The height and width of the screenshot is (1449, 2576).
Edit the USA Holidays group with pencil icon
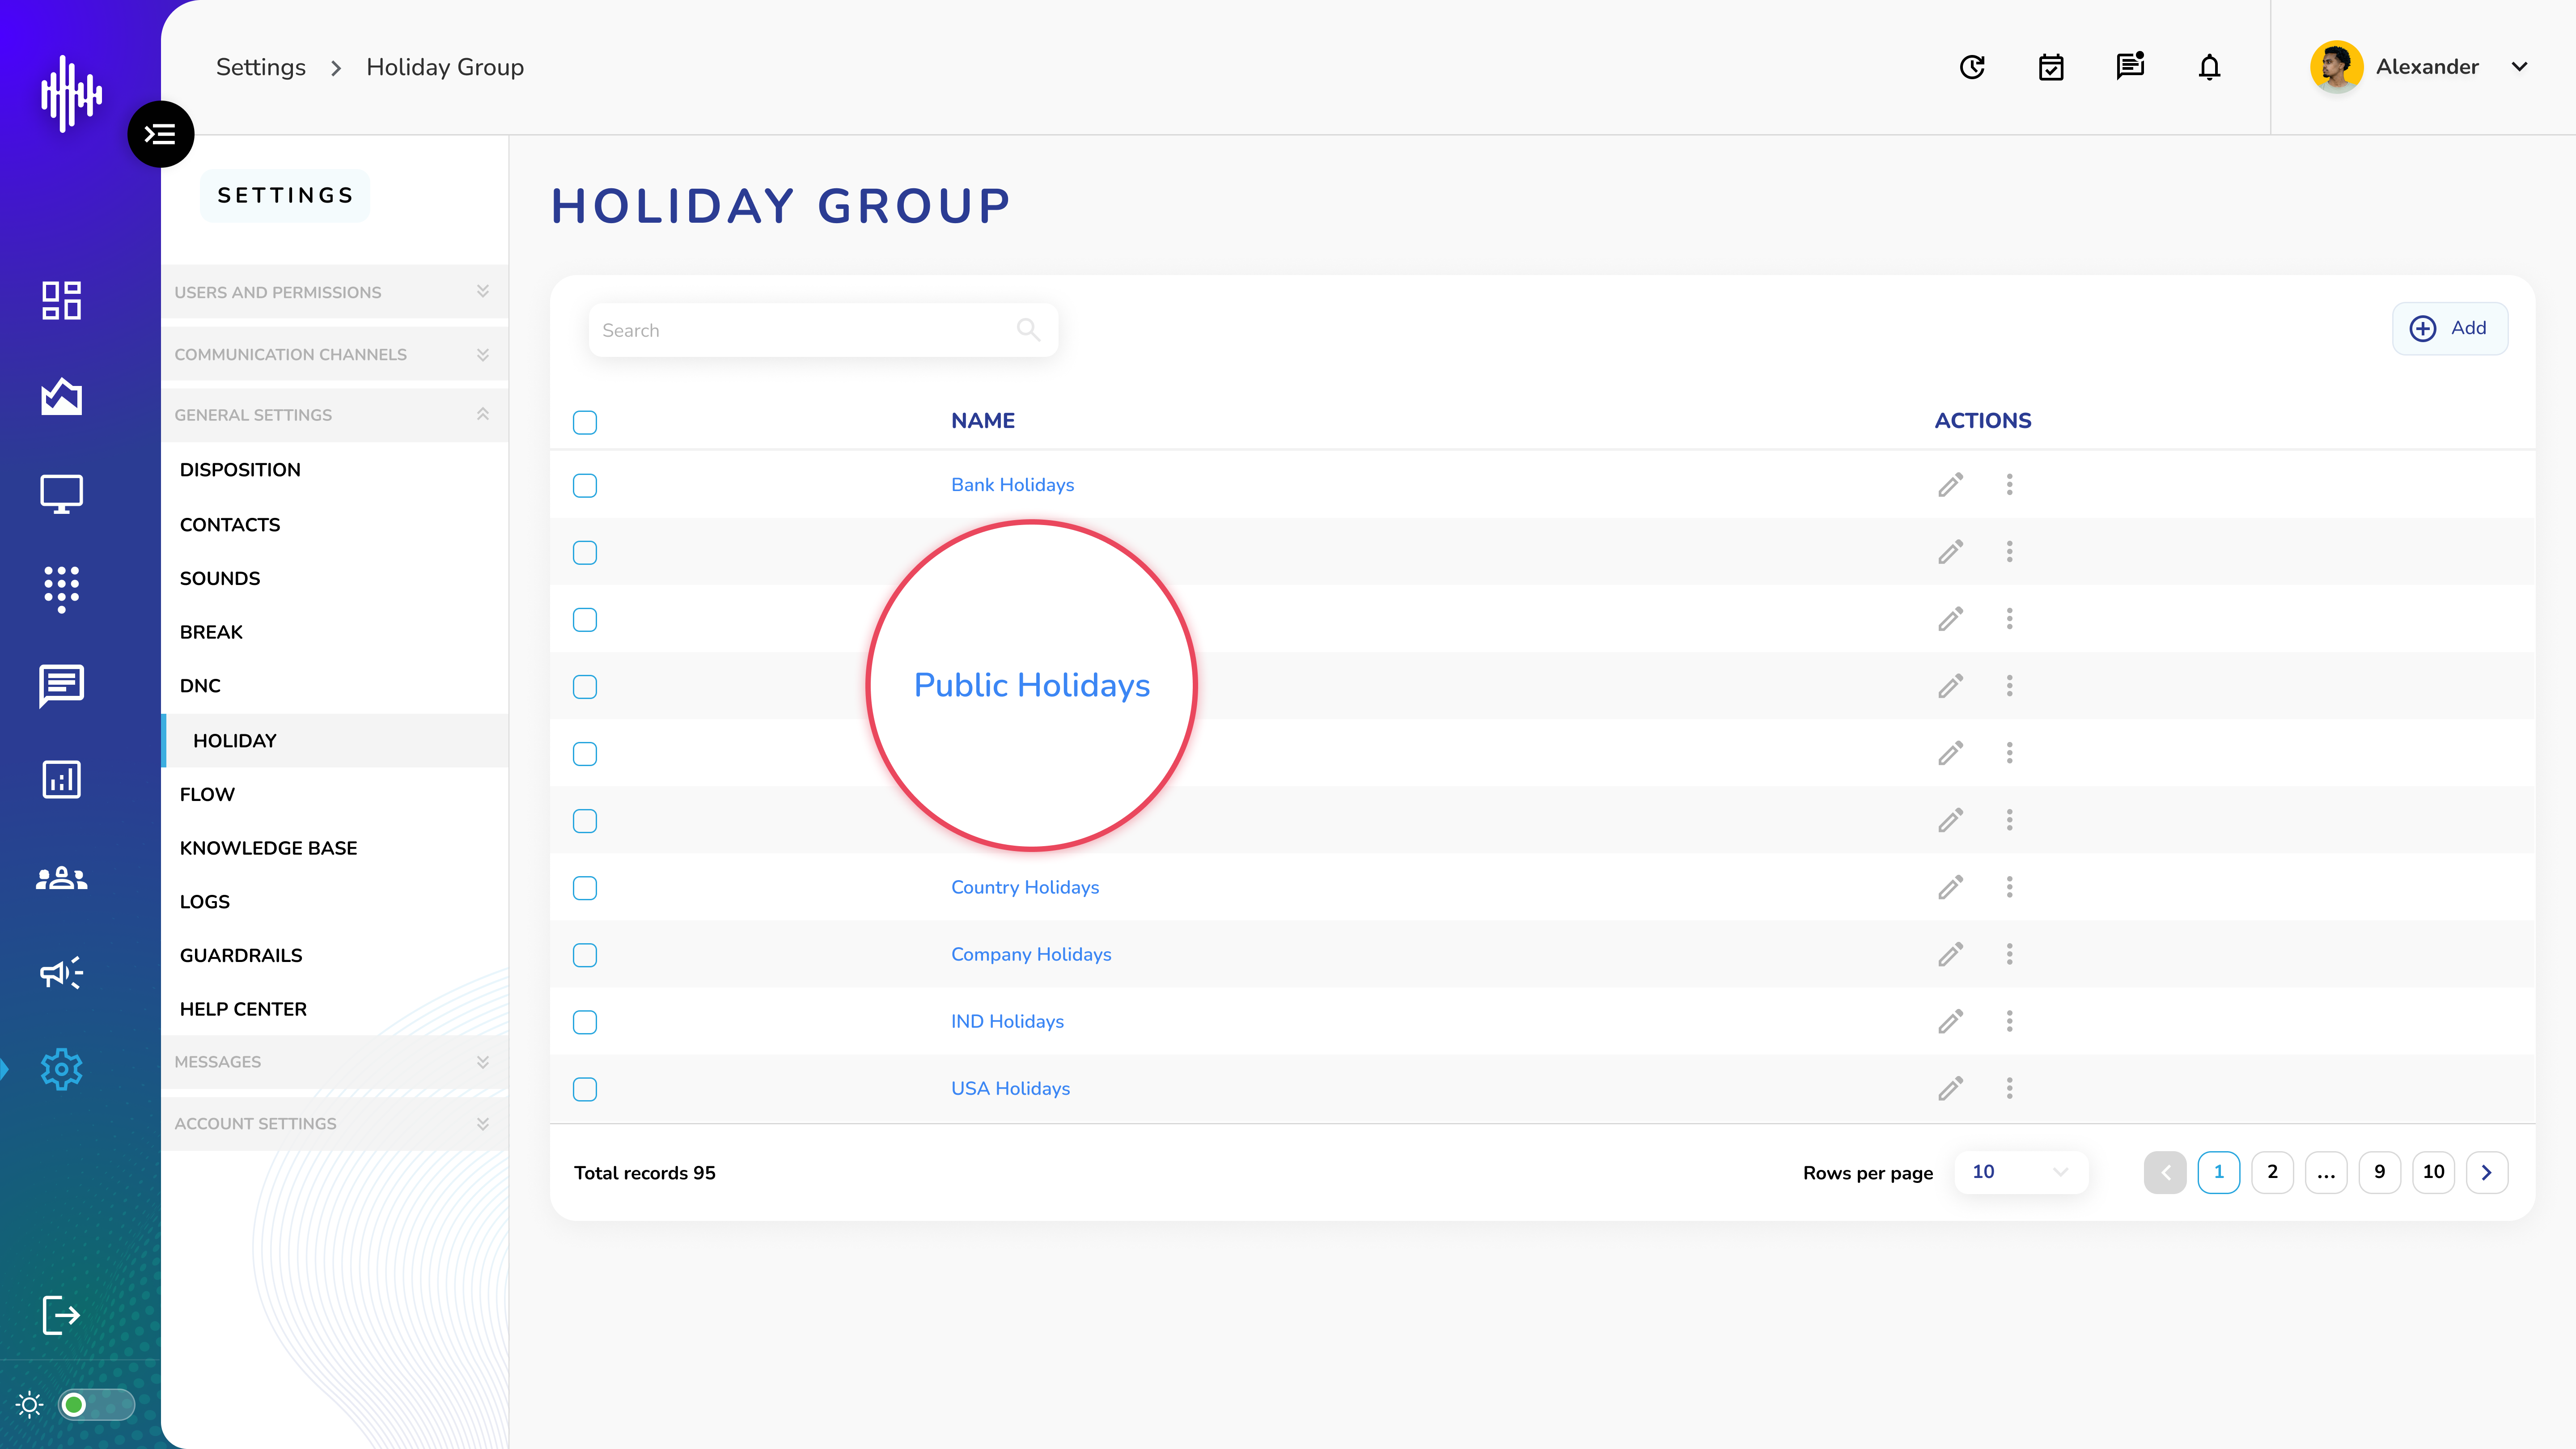pos(1950,1088)
